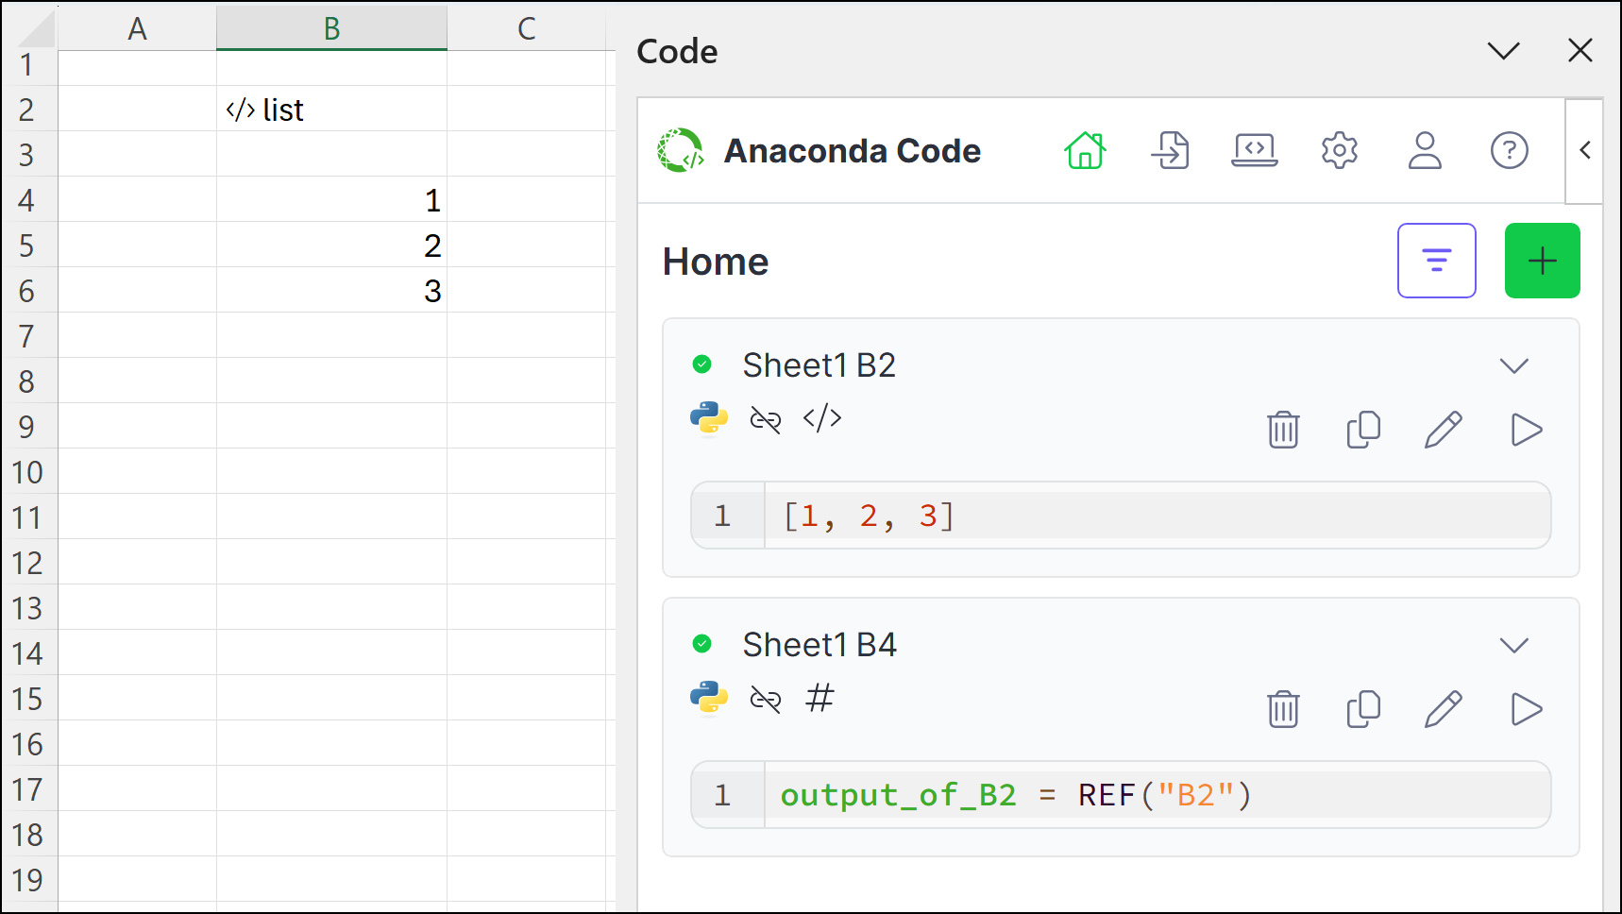This screenshot has width=1622, height=914.
Task: Select column C header
Action: coord(527,28)
